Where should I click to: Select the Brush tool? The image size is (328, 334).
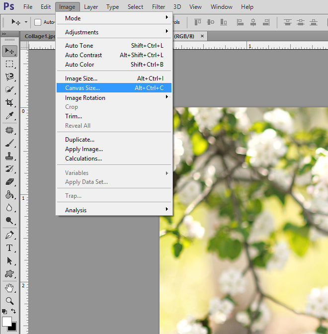coord(9,143)
